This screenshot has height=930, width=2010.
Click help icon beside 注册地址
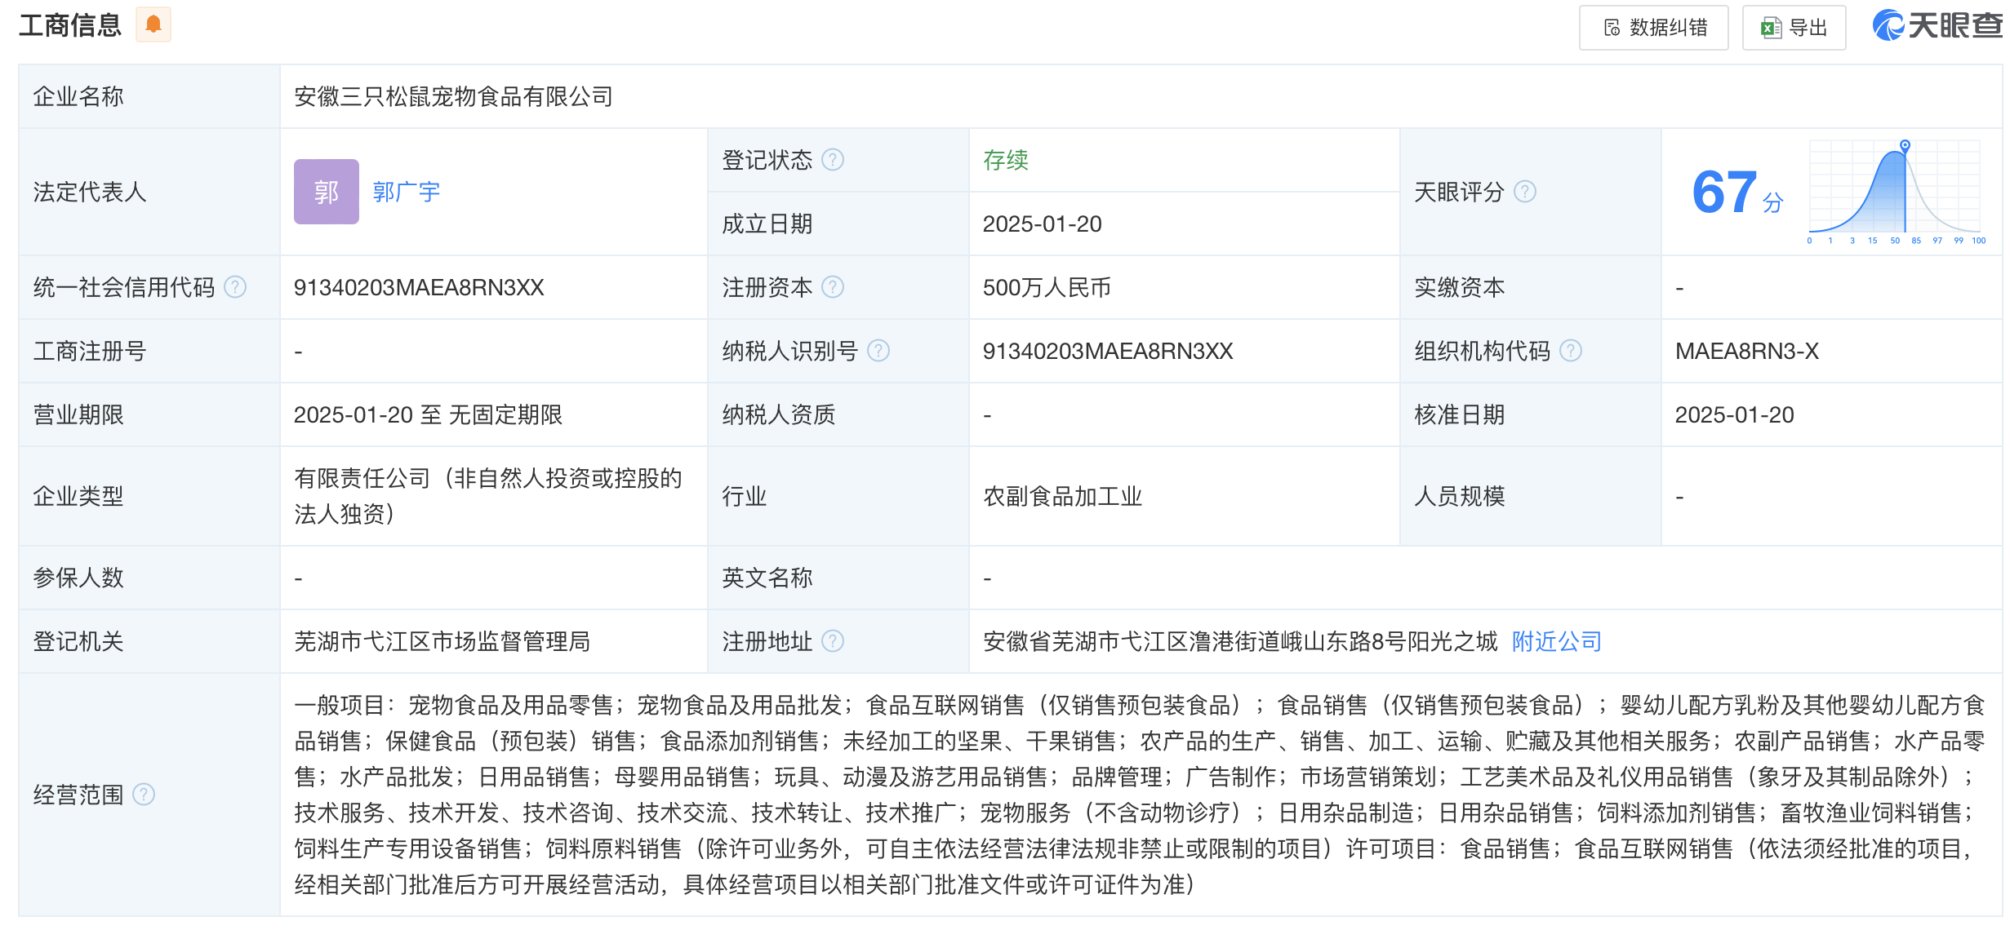[x=832, y=641]
